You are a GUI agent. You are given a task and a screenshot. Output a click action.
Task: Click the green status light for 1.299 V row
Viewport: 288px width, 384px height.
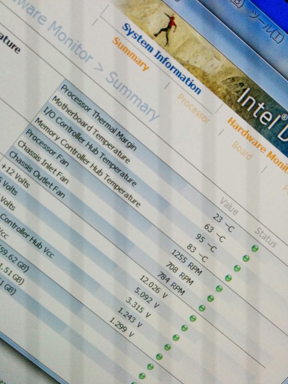(159, 357)
